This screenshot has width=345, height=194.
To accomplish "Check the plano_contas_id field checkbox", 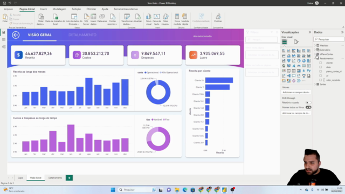I will pos(321,72).
